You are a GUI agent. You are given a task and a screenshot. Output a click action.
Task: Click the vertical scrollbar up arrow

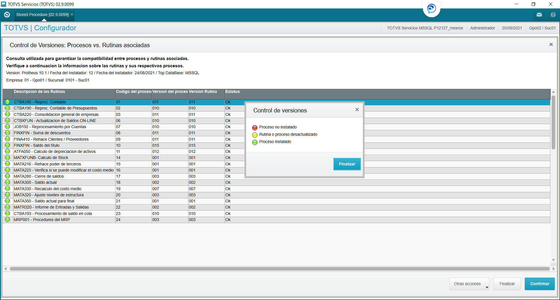point(553,92)
